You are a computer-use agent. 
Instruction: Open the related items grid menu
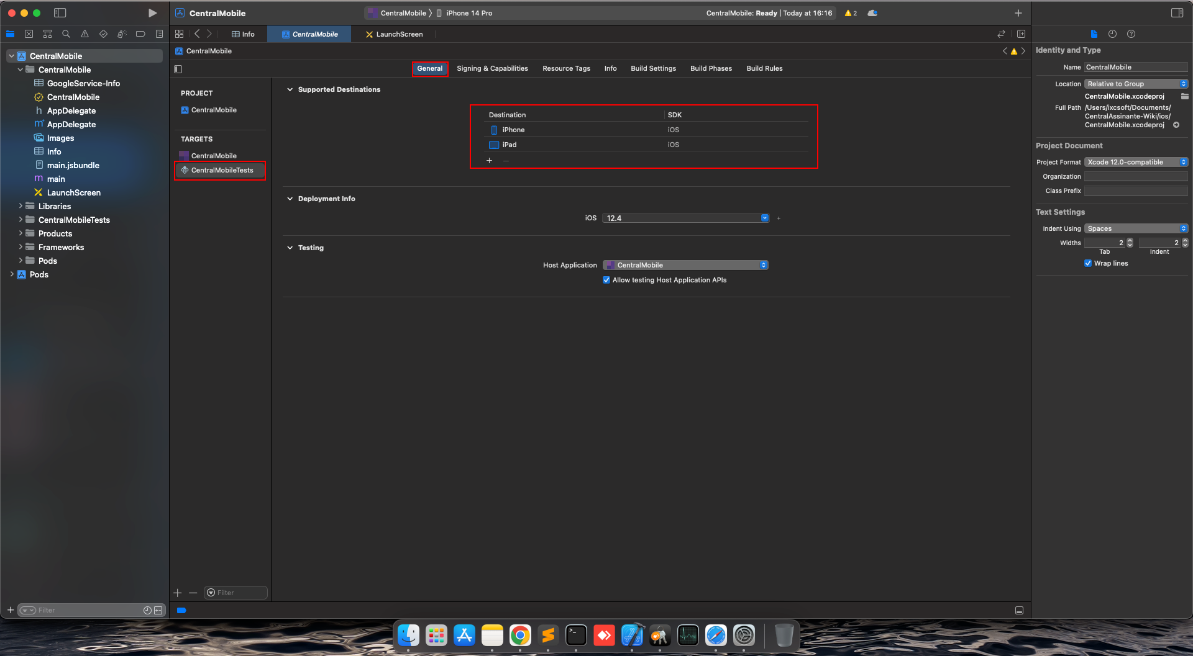180,34
